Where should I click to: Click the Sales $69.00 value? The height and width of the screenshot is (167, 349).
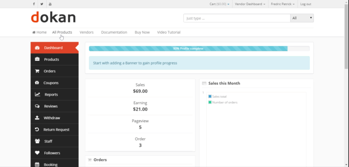(140, 91)
